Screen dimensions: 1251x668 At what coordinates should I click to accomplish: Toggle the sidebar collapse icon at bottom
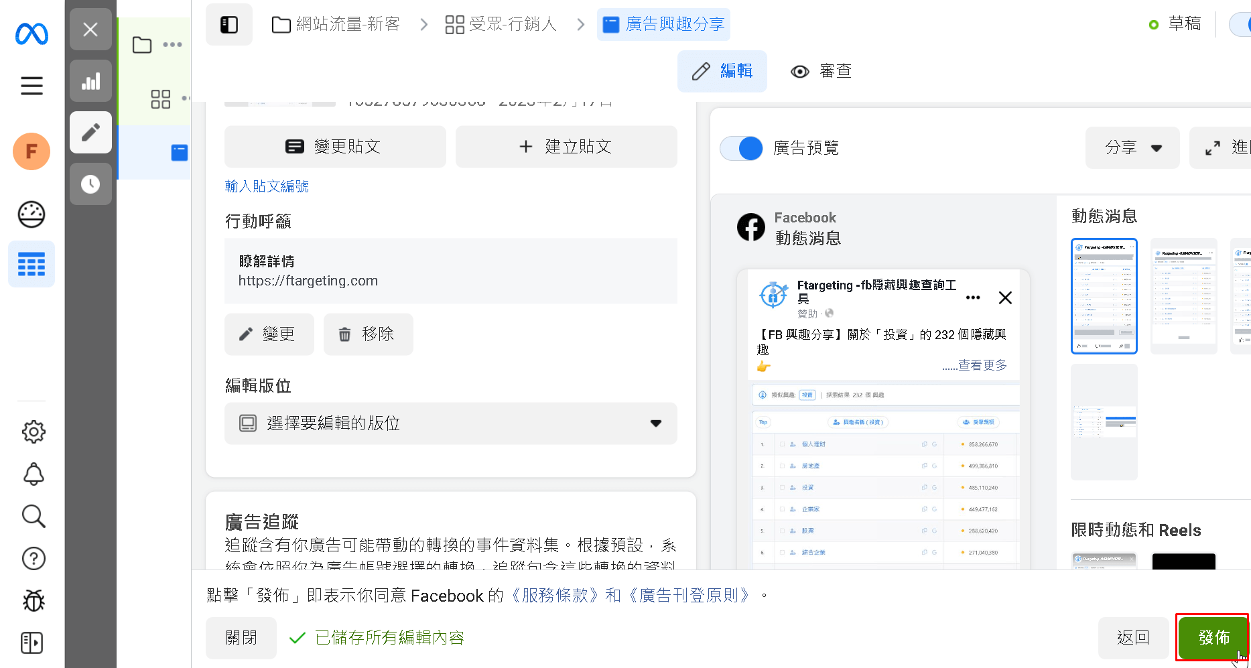coord(32,643)
